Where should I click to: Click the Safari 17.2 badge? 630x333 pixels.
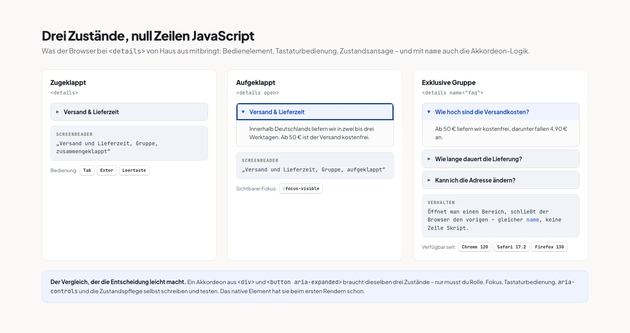[x=512, y=247]
